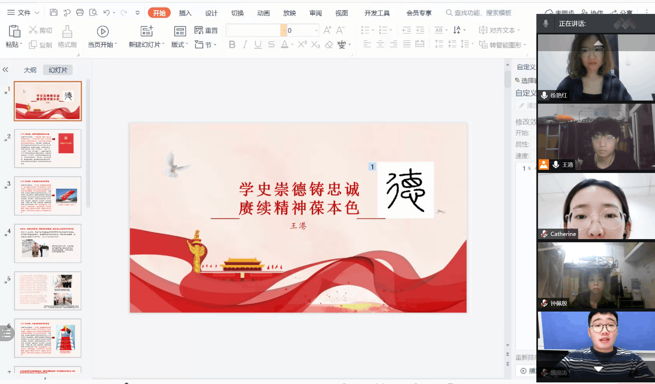The image size is (655, 384).
Task: Click the 重置 reset button
Action: tap(206, 30)
